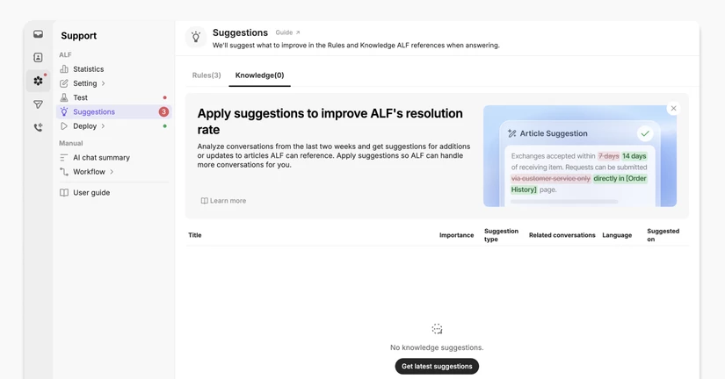Click the empty state dashed box icon
Viewport: 725px width, 379px height.
(437, 329)
